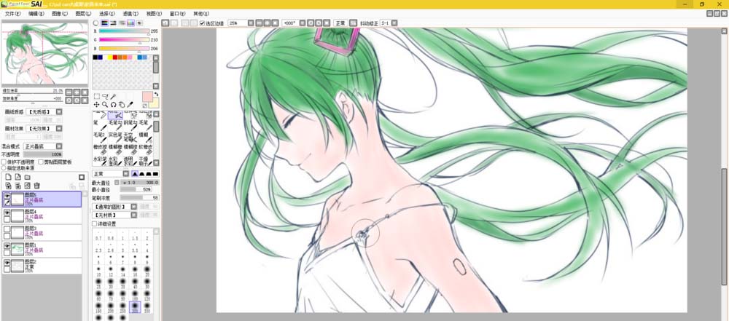Click the zoom out minus in navigator
The height and width of the screenshot is (321, 729).
(x=69, y=92)
